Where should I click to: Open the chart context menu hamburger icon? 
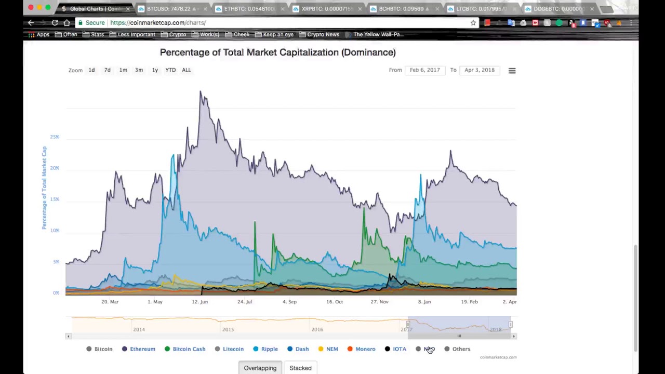(x=512, y=70)
